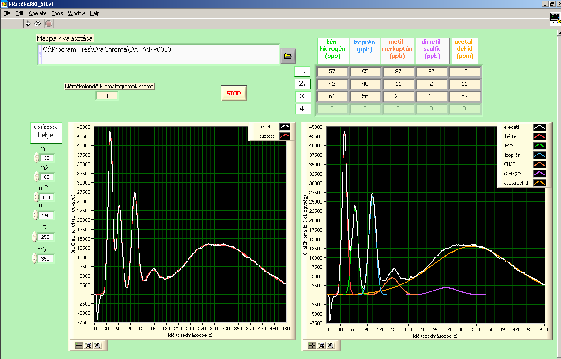The width and height of the screenshot is (561, 359).
Task: Click the row label "4." in the table
Action: pos(303,109)
